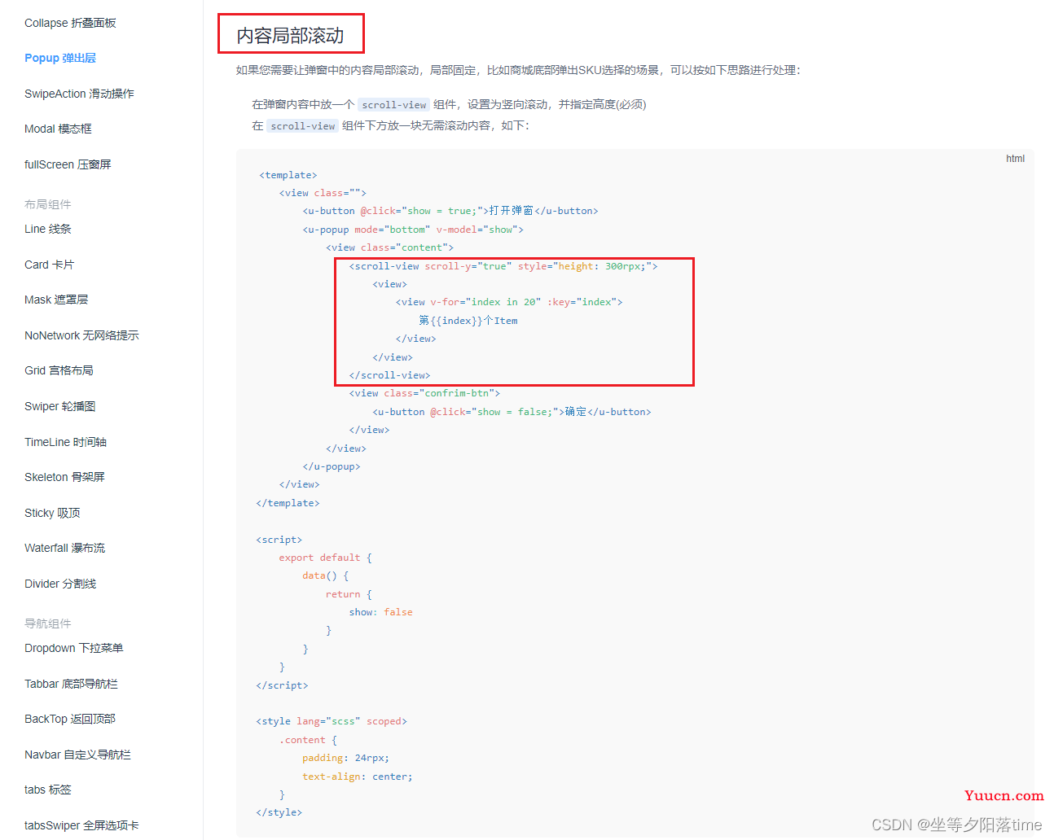Go to Modal 模态框 docs
The image size is (1054, 840).
coord(58,129)
